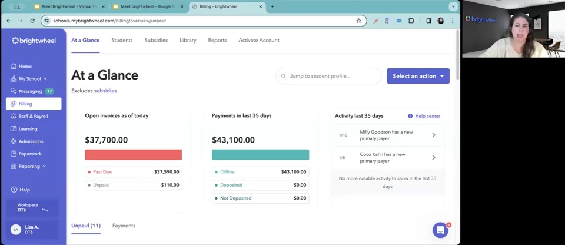Click browser forward arrow
Image resolution: width=565 pixels, height=245 pixels.
pyautogui.click(x=21, y=21)
